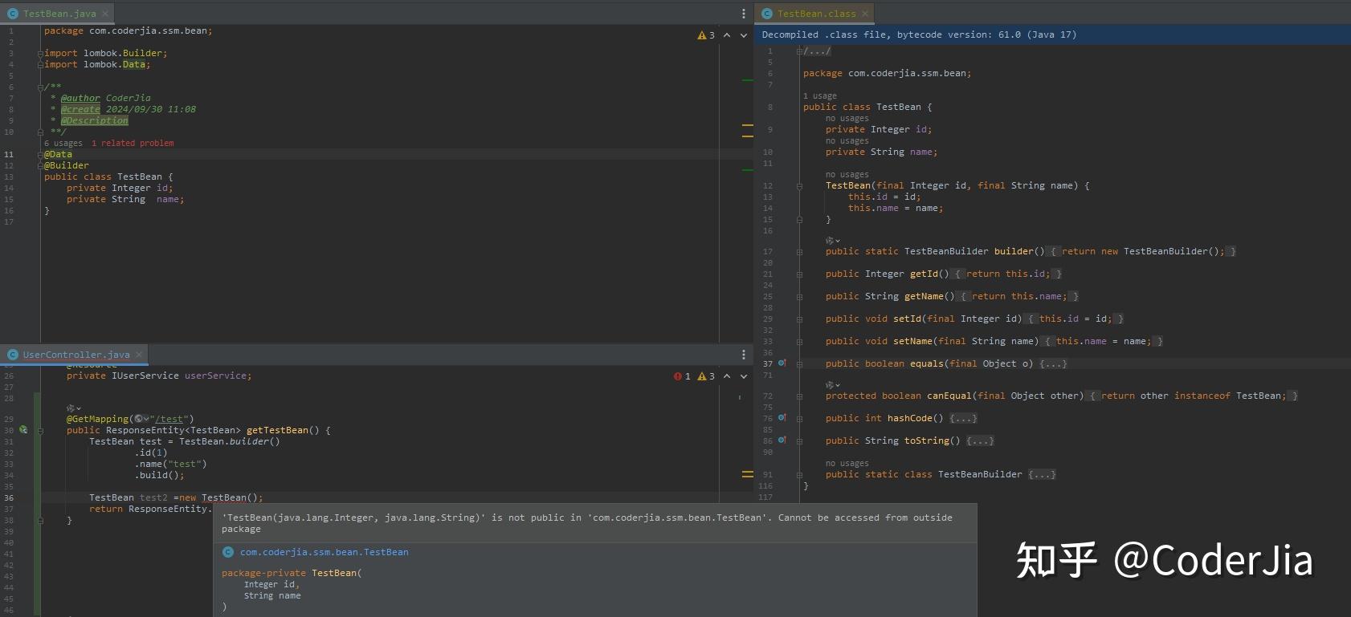Select the UserController.java tab
This screenshot has width=1351, height=617.
point(76,355)
